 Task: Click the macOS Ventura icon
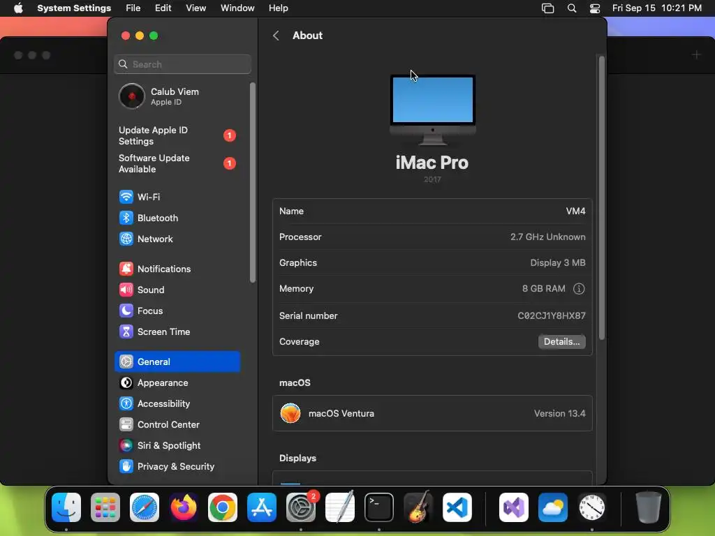pyautogui.click(x=290, y=413)
